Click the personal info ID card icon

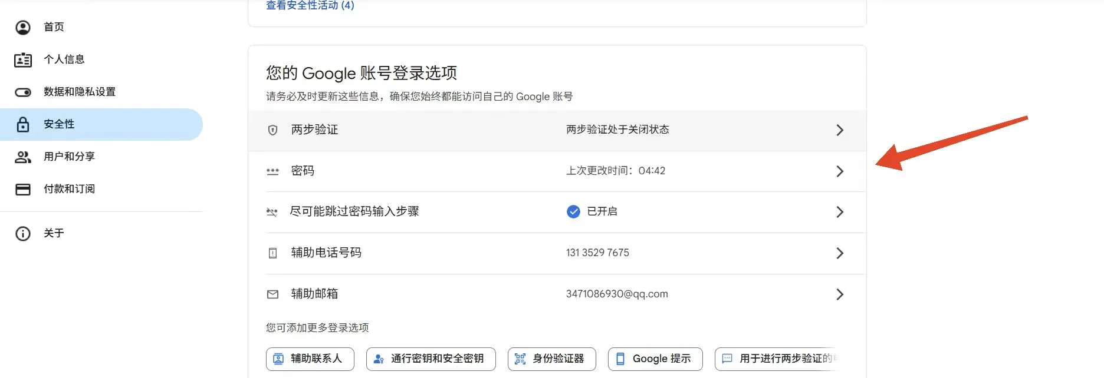click(x=23, y=59)
